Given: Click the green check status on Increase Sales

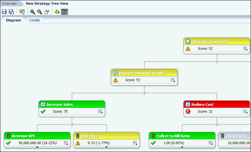Looking at the screenshot, I should tap(43, 111).
